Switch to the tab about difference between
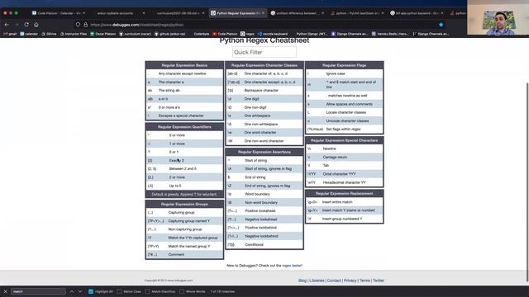 tap(297, 13)
